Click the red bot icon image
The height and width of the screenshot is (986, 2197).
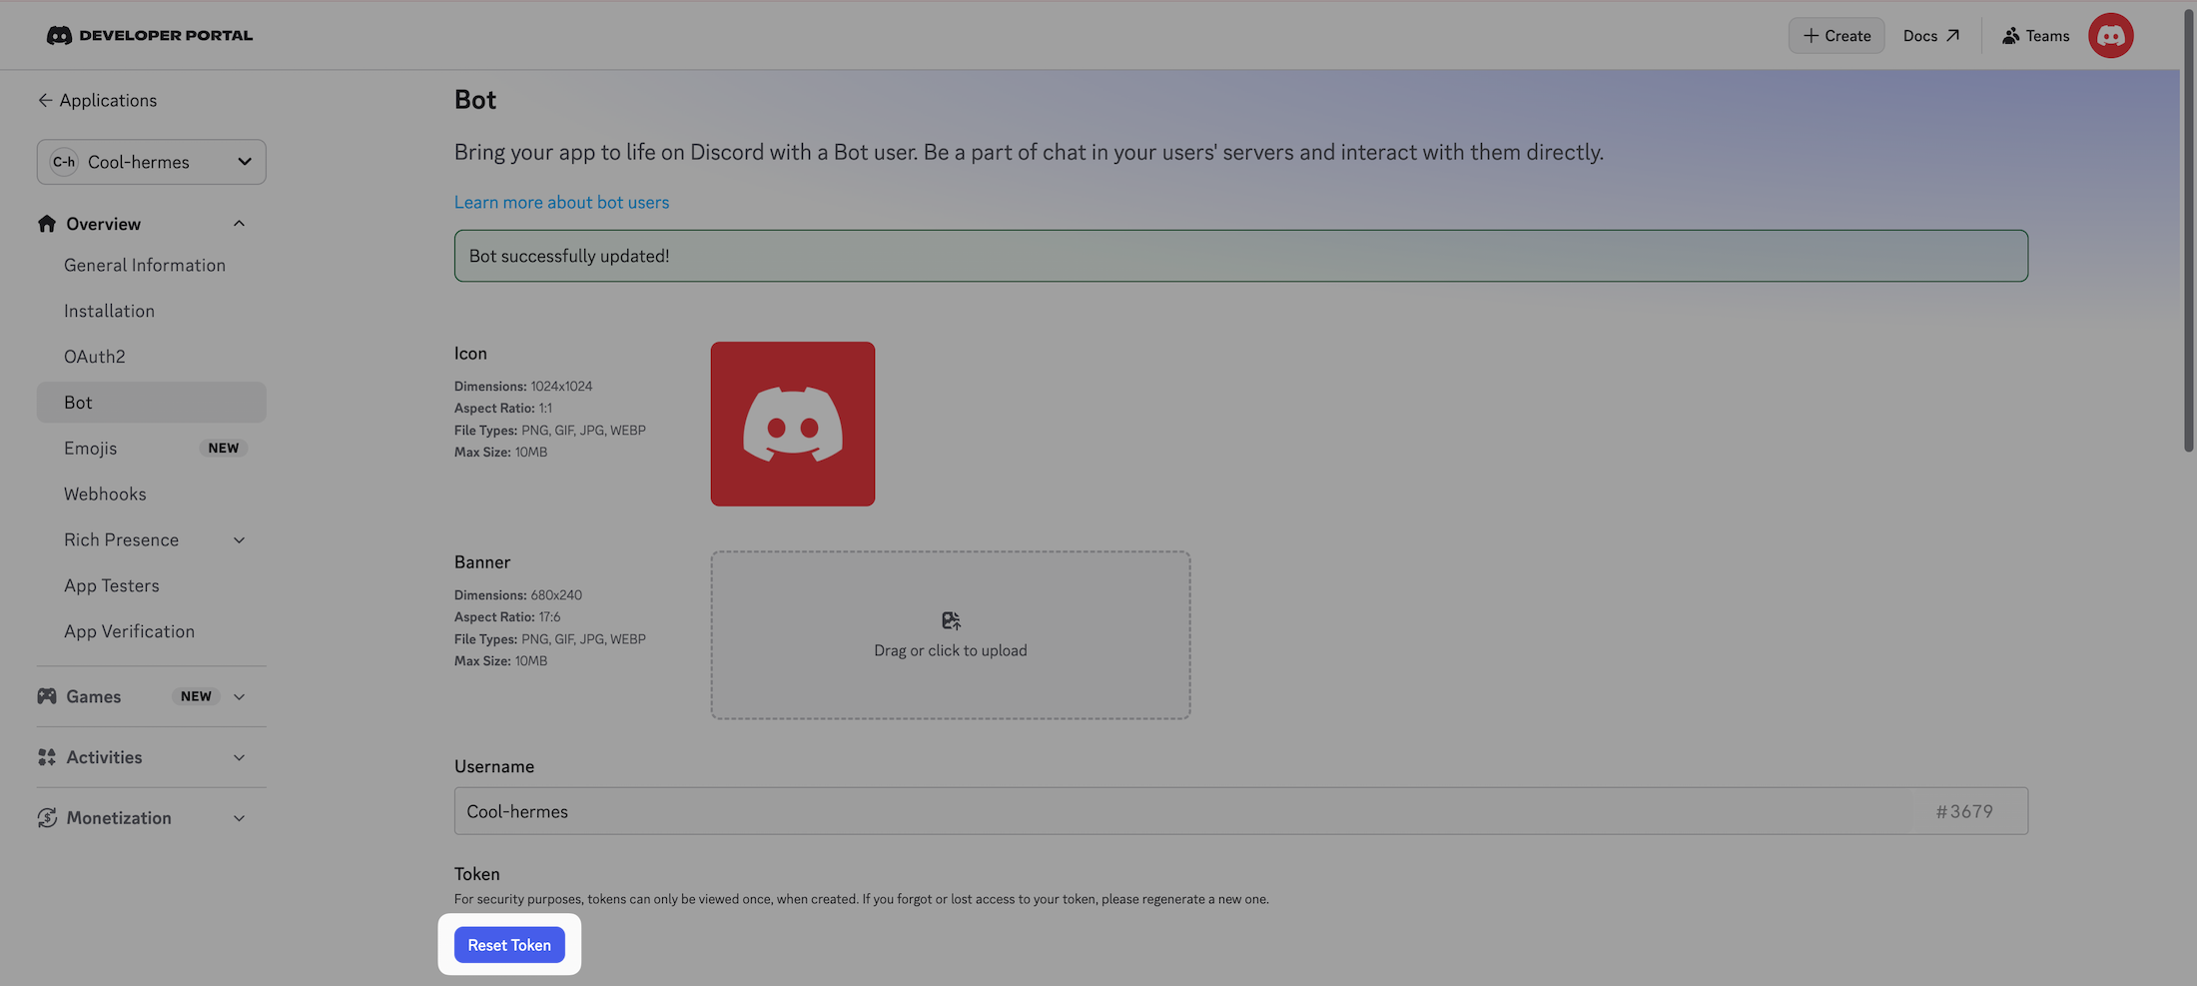pyautogui.click(x=793, y=424)
